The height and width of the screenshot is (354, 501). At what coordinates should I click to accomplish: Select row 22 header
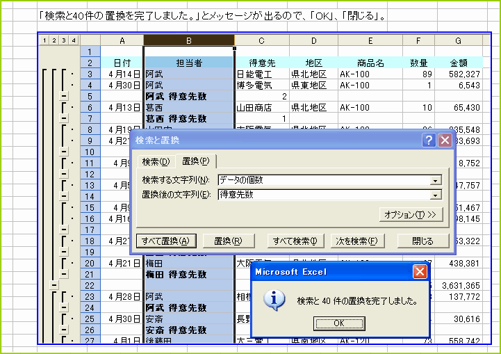coord(90,285)
